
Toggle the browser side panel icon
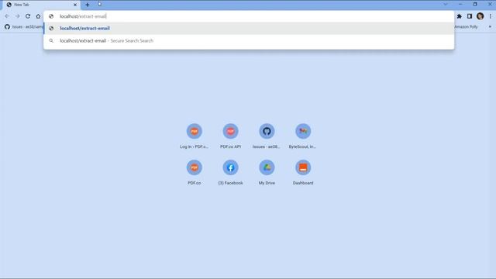[x=470, y=16]
